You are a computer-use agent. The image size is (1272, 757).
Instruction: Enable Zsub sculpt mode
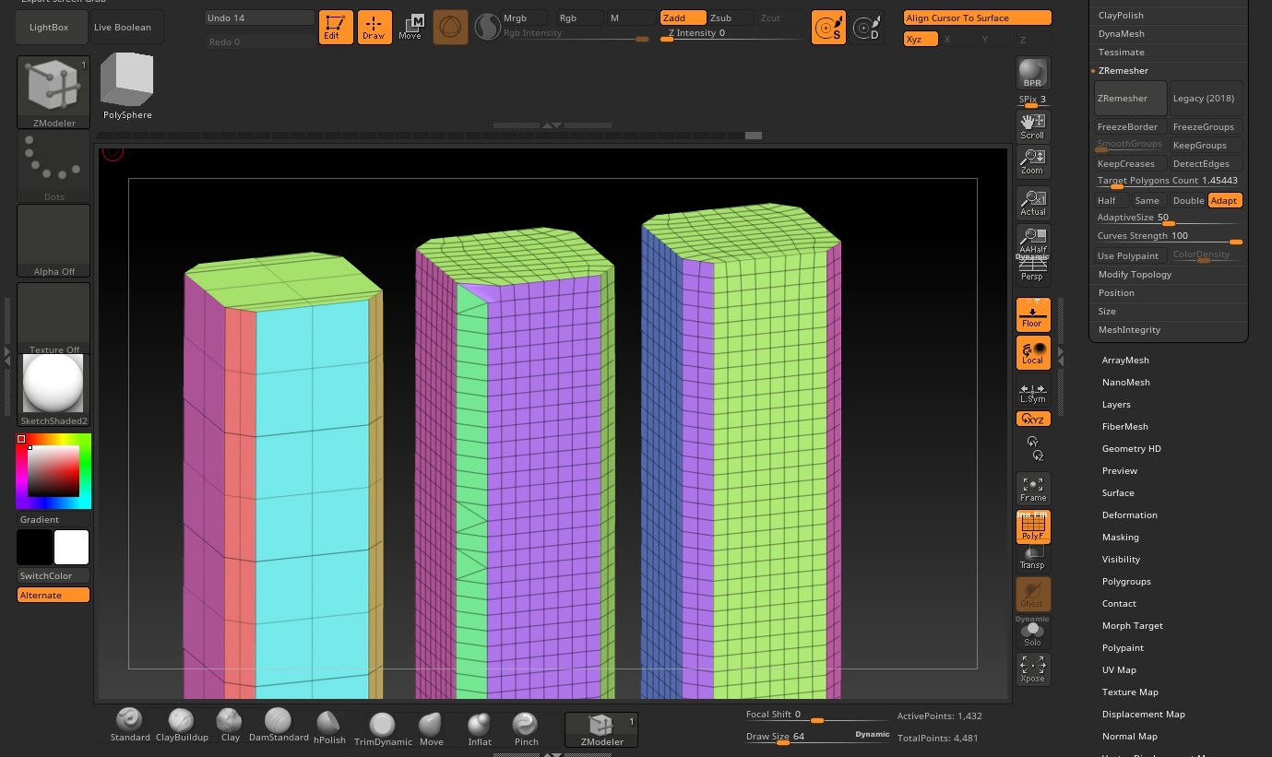(731, 18)
